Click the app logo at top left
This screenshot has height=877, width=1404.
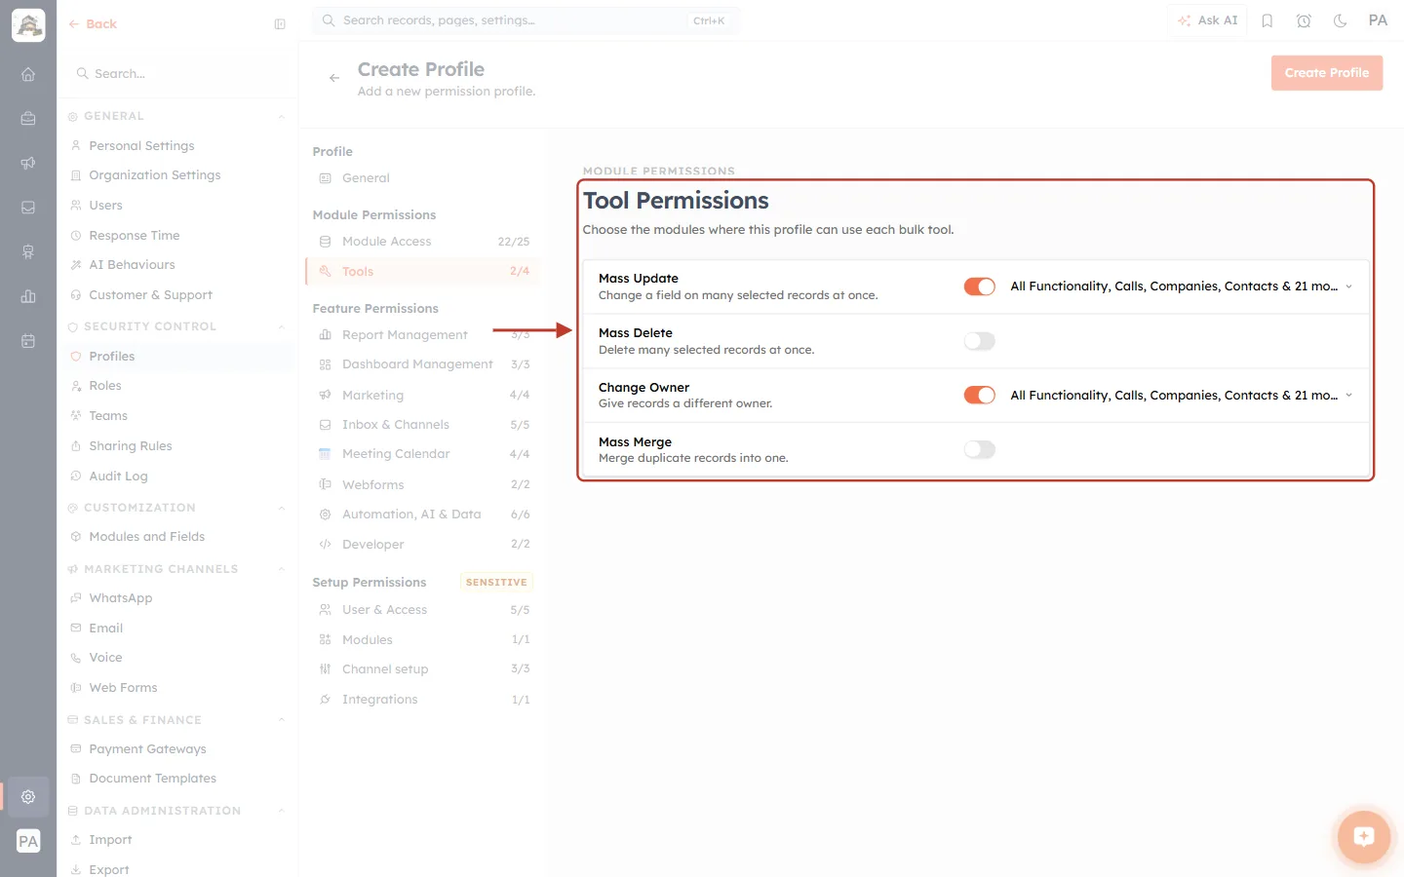click(28, 25)
